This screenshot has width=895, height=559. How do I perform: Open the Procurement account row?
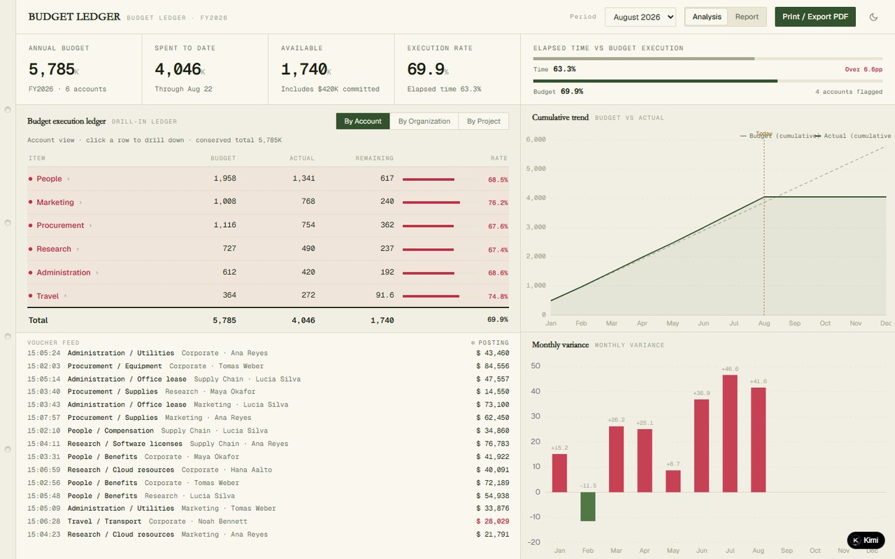[268, 226]
